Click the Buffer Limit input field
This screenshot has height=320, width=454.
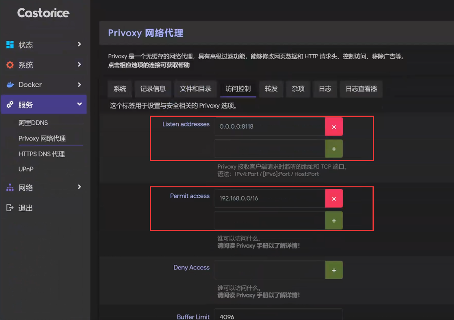pos(278,316)
